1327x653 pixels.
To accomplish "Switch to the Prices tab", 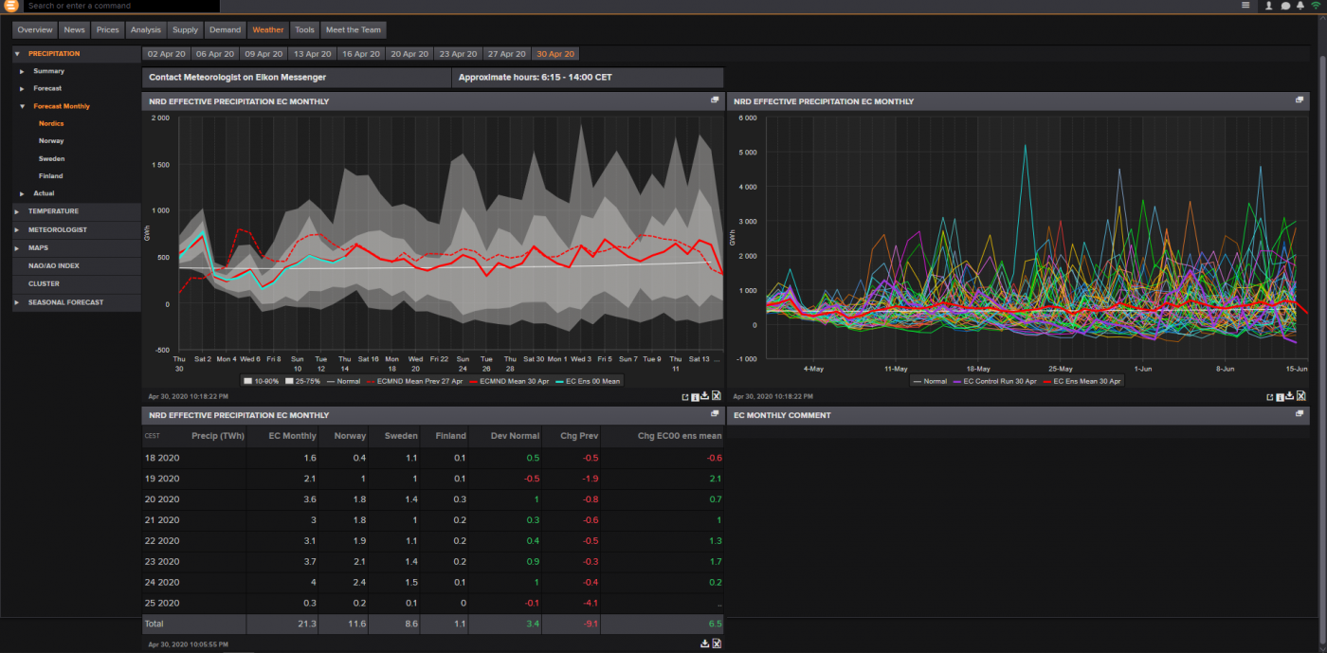I will pyautogui.click(x=107, y=29).
